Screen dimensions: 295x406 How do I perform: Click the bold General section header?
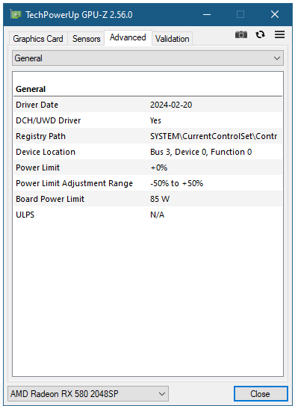pyautogui.click(x=31, y=89)
